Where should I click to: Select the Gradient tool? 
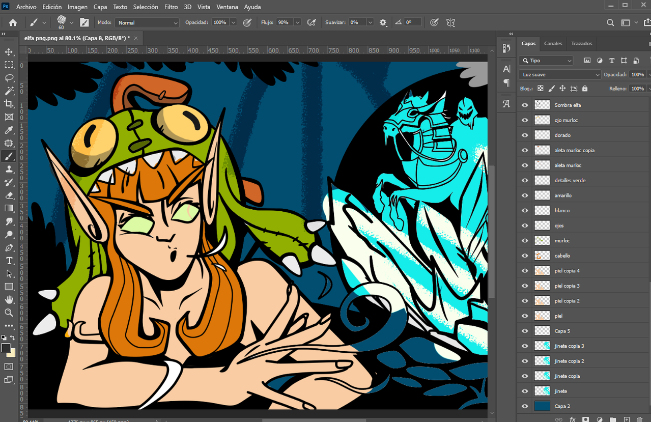pos(9,208)
